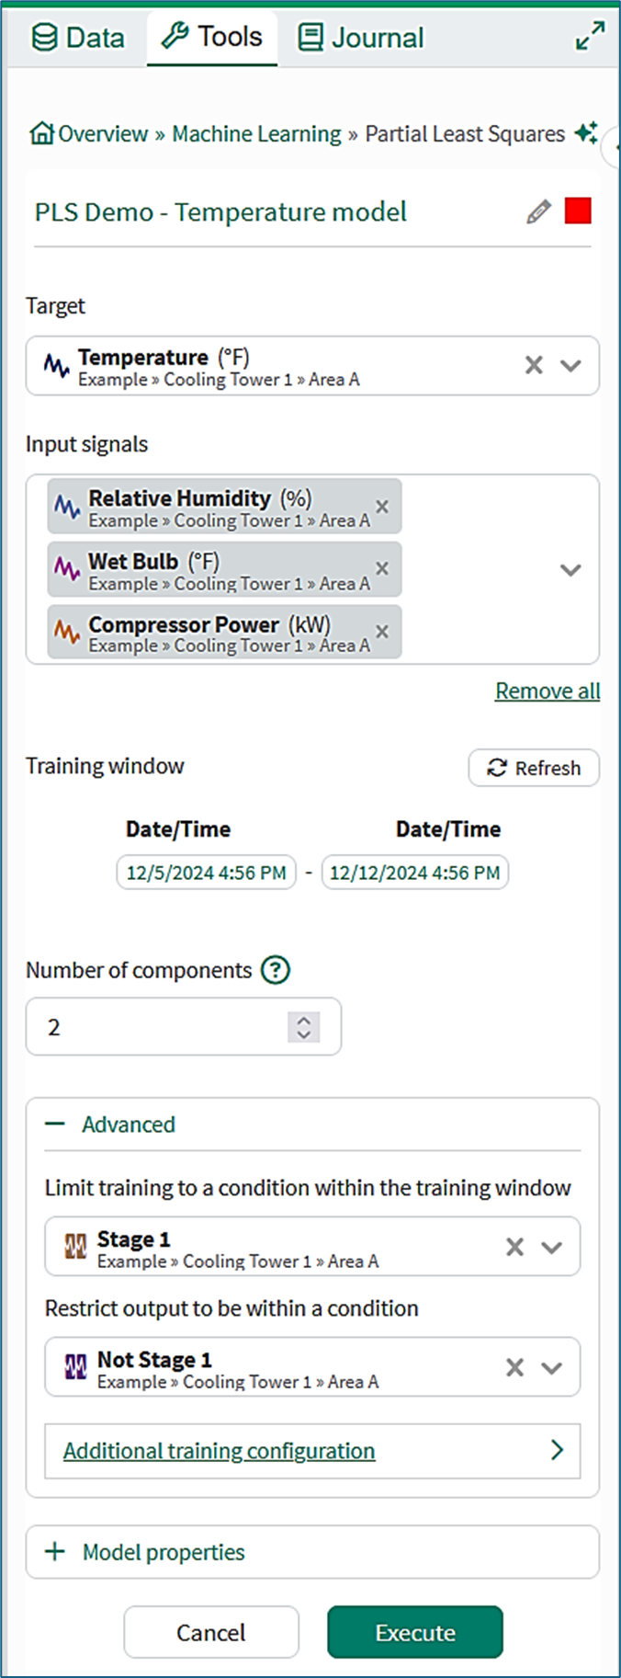The width and height of the screenshot is (621, 1678).
Task: Click the red color swatch
Action: pyautogui.click(x=578, y=211)
